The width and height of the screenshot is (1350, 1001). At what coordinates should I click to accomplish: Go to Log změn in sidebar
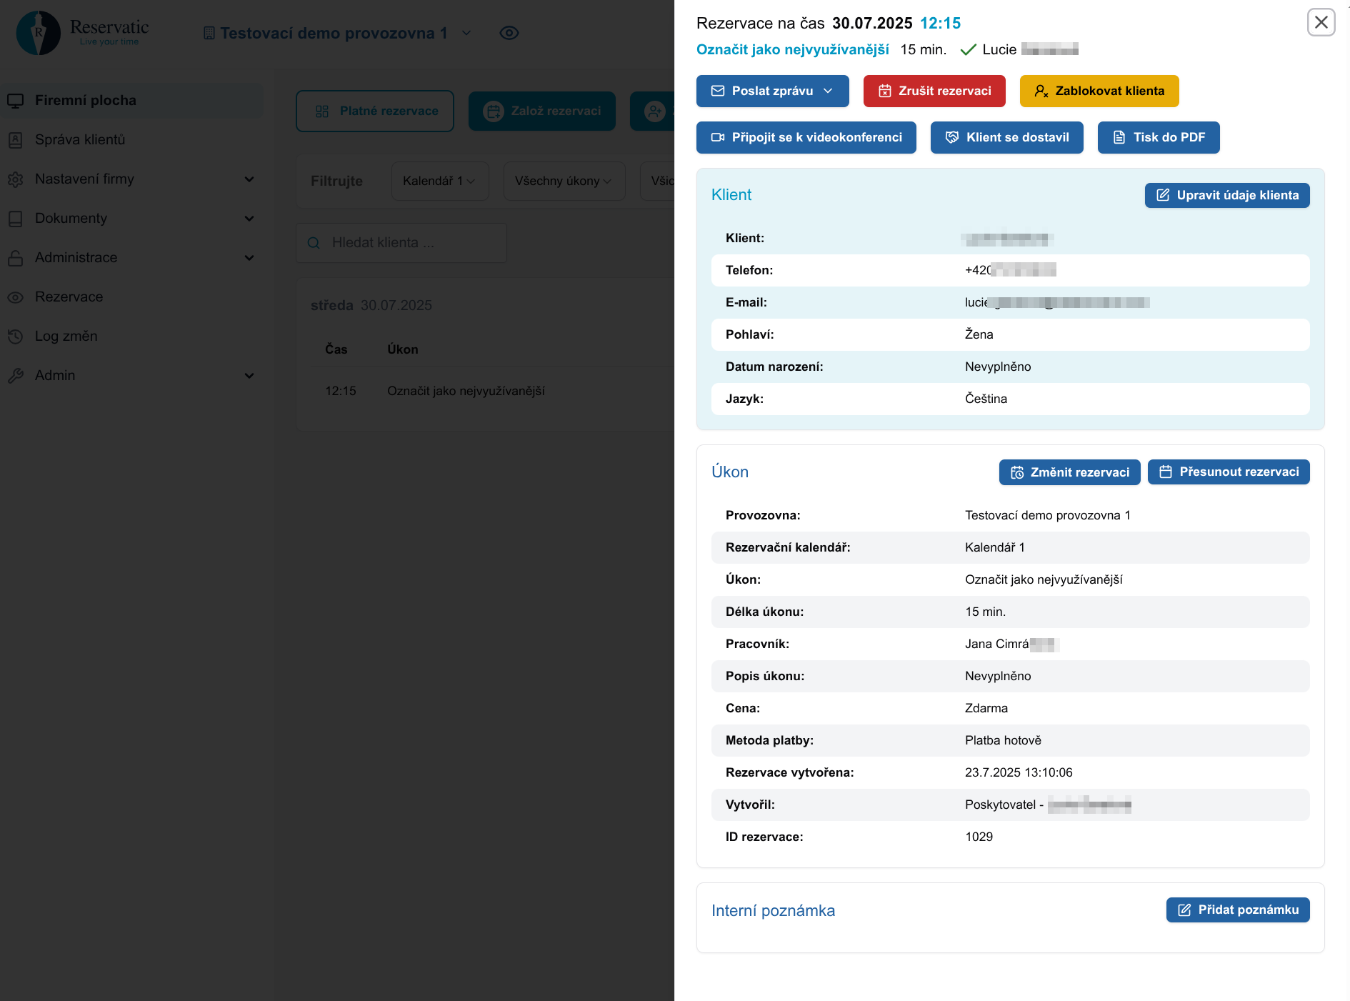pyautogui.click(x=66, y=337)
